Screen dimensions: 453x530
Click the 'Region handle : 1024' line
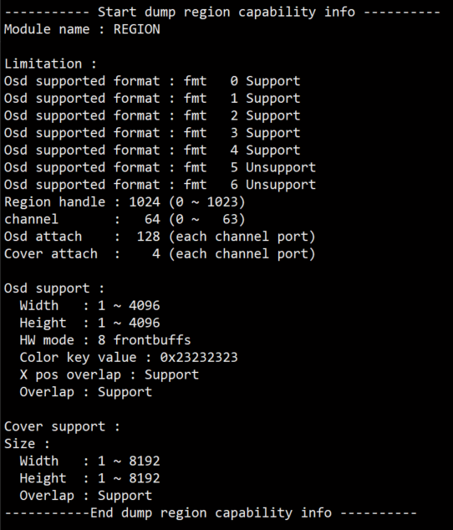click(x=125, y=202)
